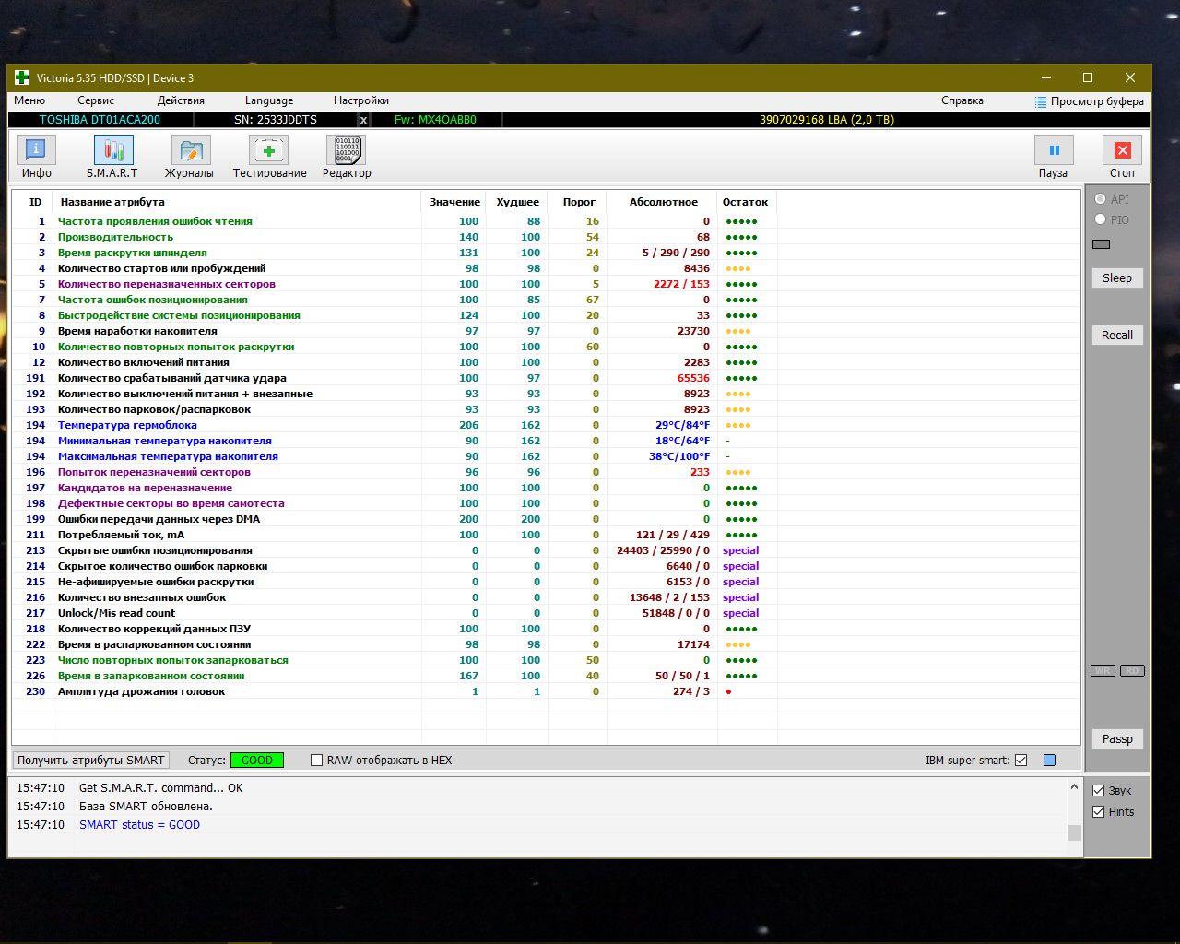
Task: Open the Language menu
Action: [x=269, y=100]
